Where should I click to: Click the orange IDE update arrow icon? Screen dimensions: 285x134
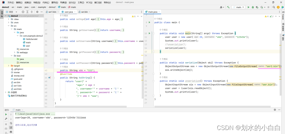pos(278,7)
